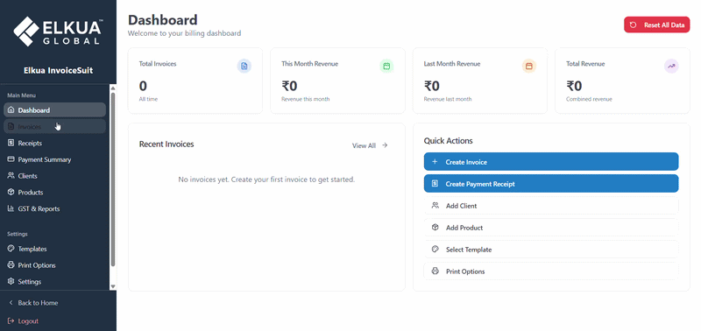Click the Add Client quick action
This screenshot has height=331, width=701.
click(x=551, y=206)
